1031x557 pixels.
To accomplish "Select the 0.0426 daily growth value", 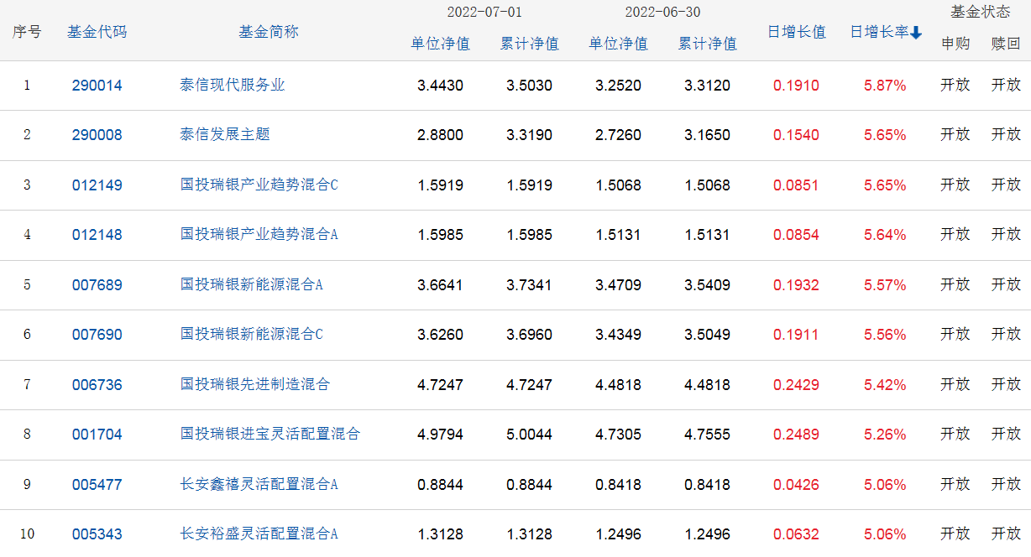I will [796, 485].
